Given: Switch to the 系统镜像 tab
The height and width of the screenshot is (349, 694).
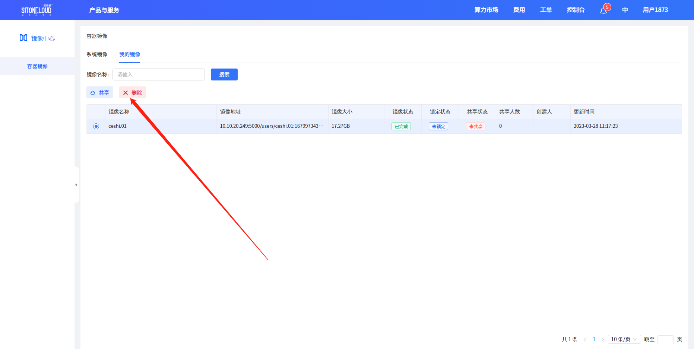Looking at the screenshot, I should coord(97,54).
